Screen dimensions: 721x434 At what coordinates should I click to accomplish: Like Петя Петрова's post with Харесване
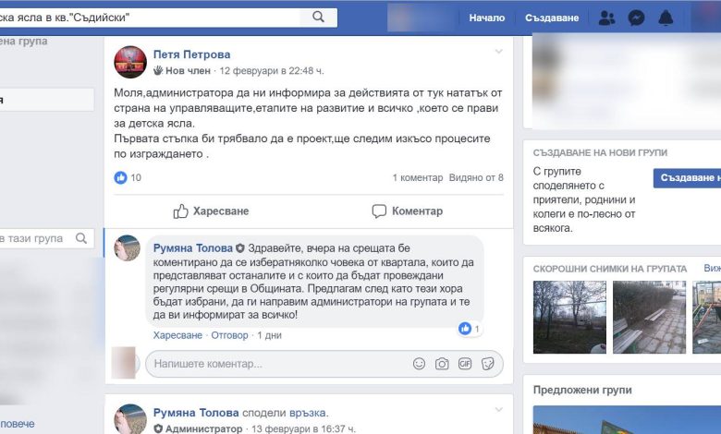tap(211, 211)
